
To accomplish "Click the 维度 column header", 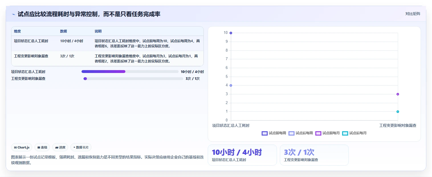I will click(17, 31).
